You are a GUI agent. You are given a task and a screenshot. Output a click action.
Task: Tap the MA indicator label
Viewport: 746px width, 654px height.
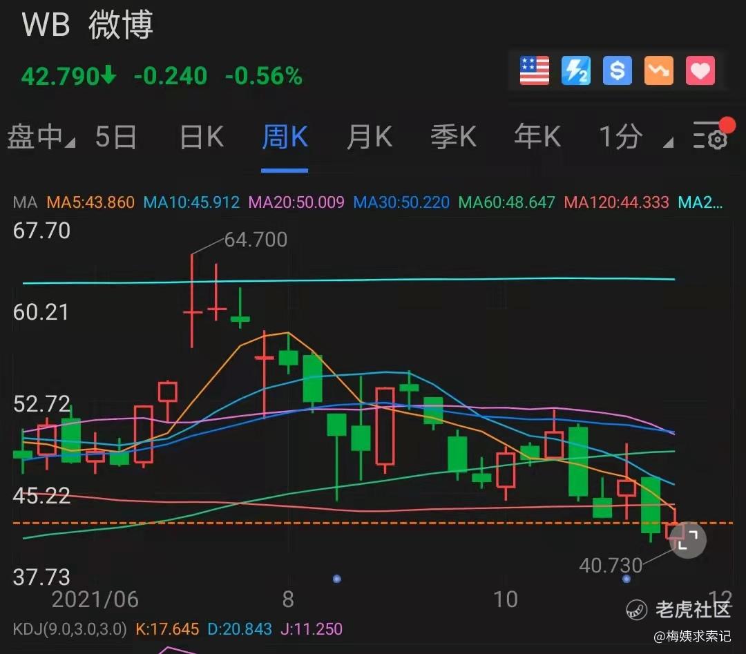pyautogui.click(x=25, y=202)
